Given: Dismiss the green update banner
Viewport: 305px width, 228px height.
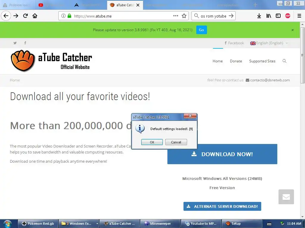Looking at the screenshot, I should point(292,30).
